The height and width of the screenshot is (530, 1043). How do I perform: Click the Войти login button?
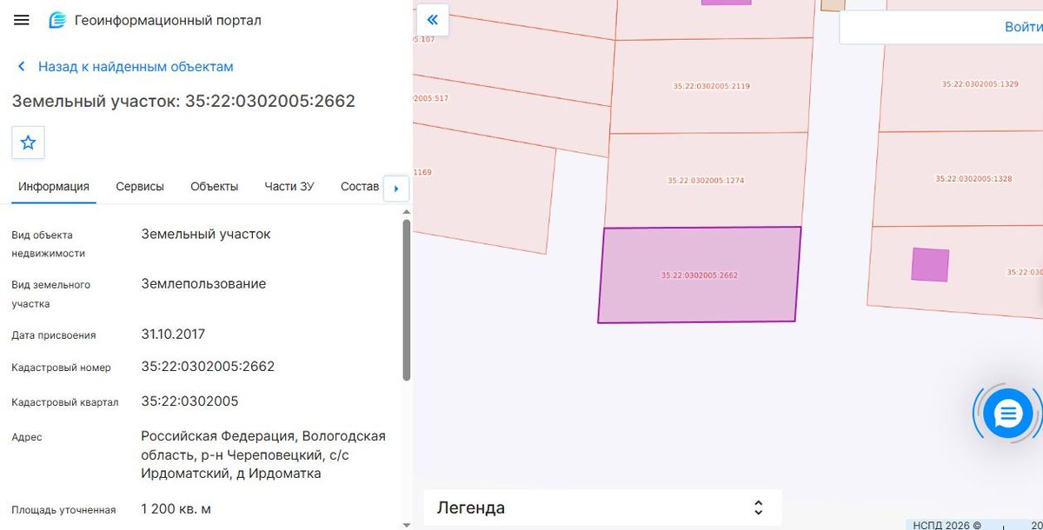pyautogui.click(x=1023, y=27)
